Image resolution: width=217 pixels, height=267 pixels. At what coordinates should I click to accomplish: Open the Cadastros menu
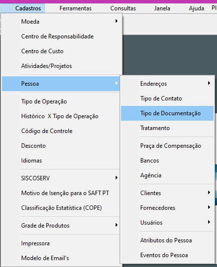pyautogui.click(x=23, y=8)
